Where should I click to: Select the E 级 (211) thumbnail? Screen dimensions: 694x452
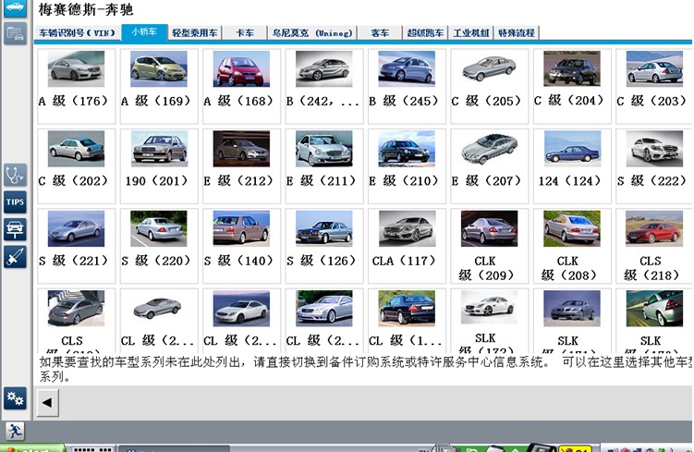point(324,149)
